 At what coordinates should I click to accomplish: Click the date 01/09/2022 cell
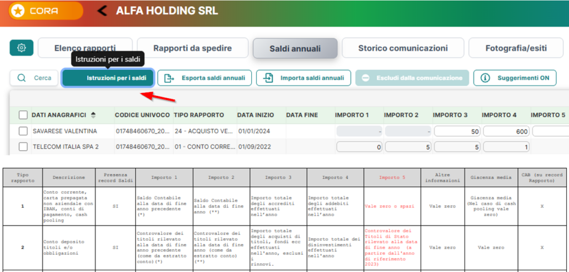(x=253, y=147)
